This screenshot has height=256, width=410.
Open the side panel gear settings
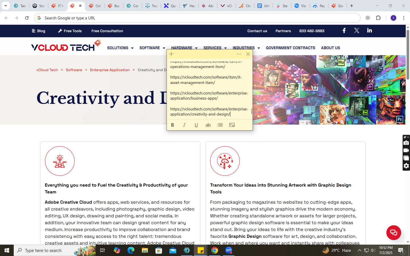(406, 166)
